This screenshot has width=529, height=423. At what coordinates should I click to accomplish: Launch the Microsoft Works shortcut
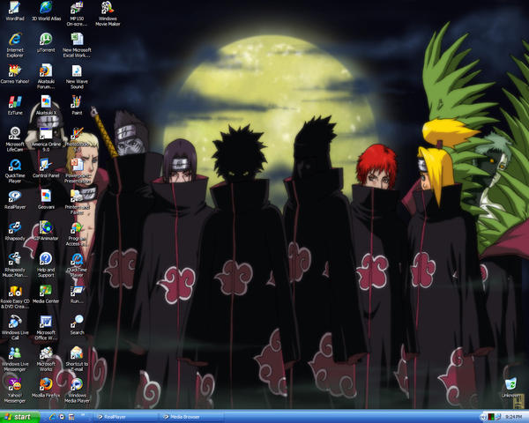[x=46, y=359]
